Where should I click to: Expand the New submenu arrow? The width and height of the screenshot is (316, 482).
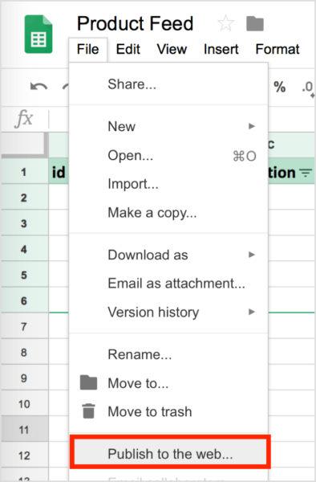click(252, 126)
